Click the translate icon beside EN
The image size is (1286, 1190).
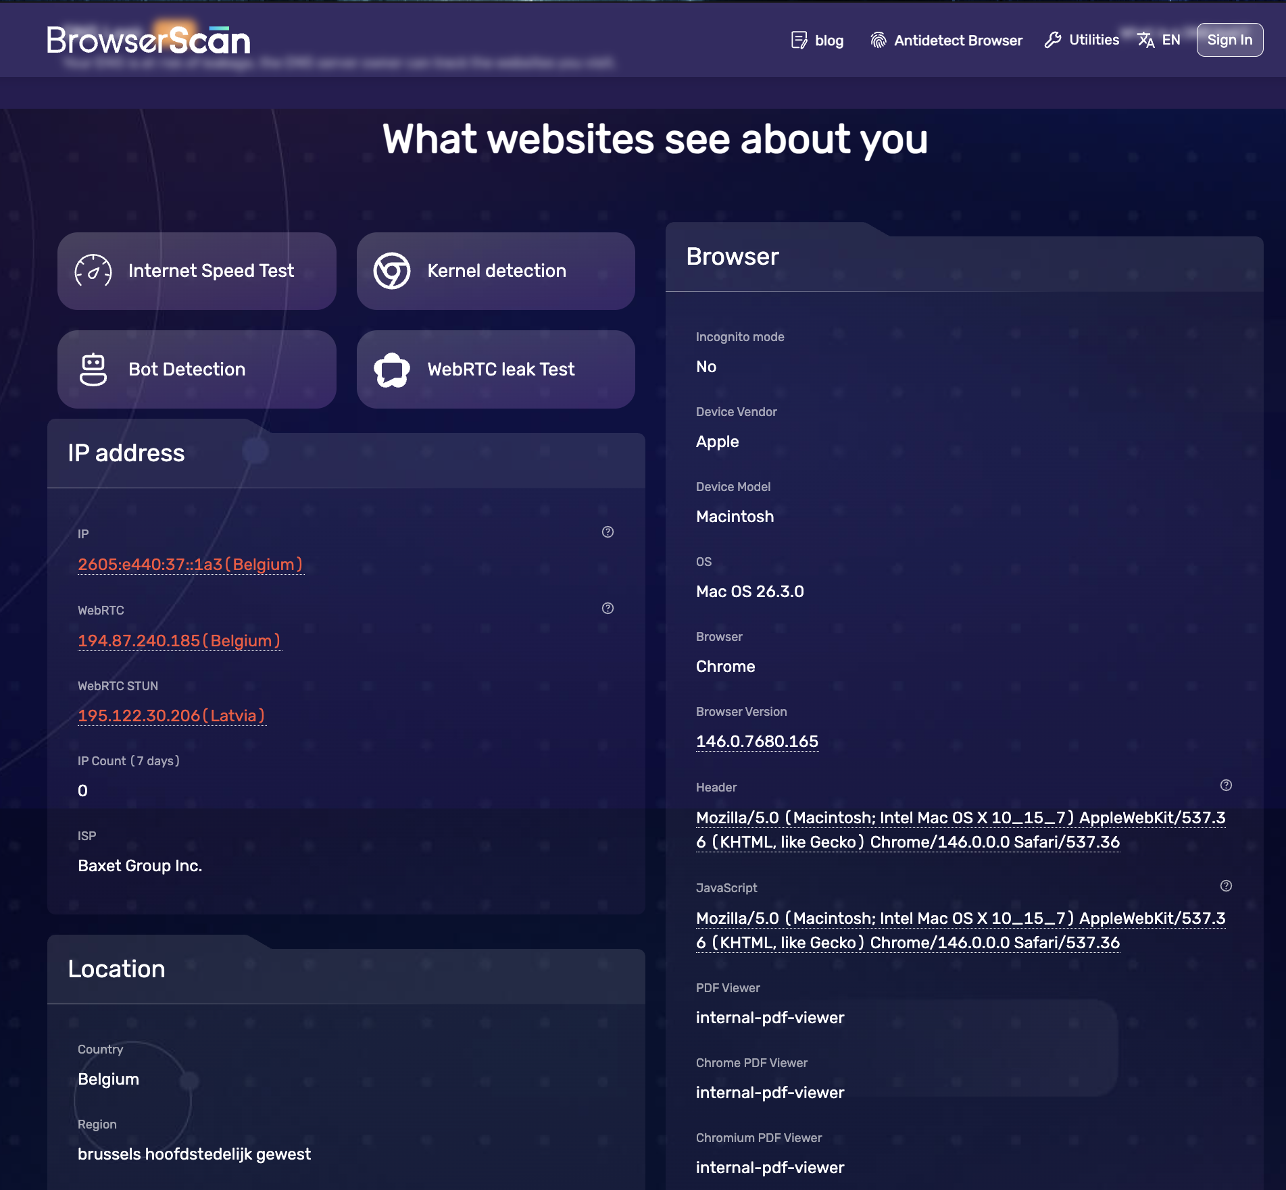click(1145, 40)
